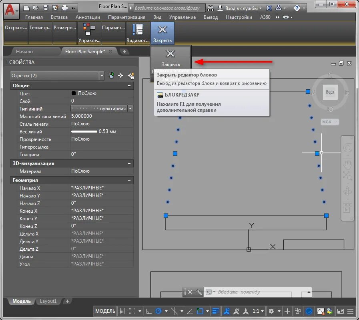Toggle grid display in the status bar

click(x=123, y=311)
